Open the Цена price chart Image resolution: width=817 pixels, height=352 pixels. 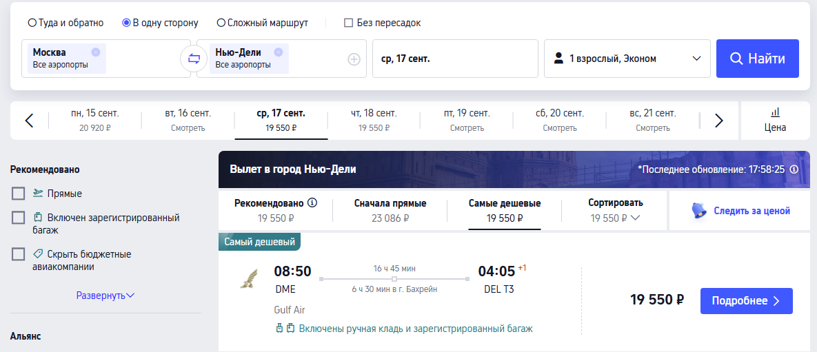[776, 121]
